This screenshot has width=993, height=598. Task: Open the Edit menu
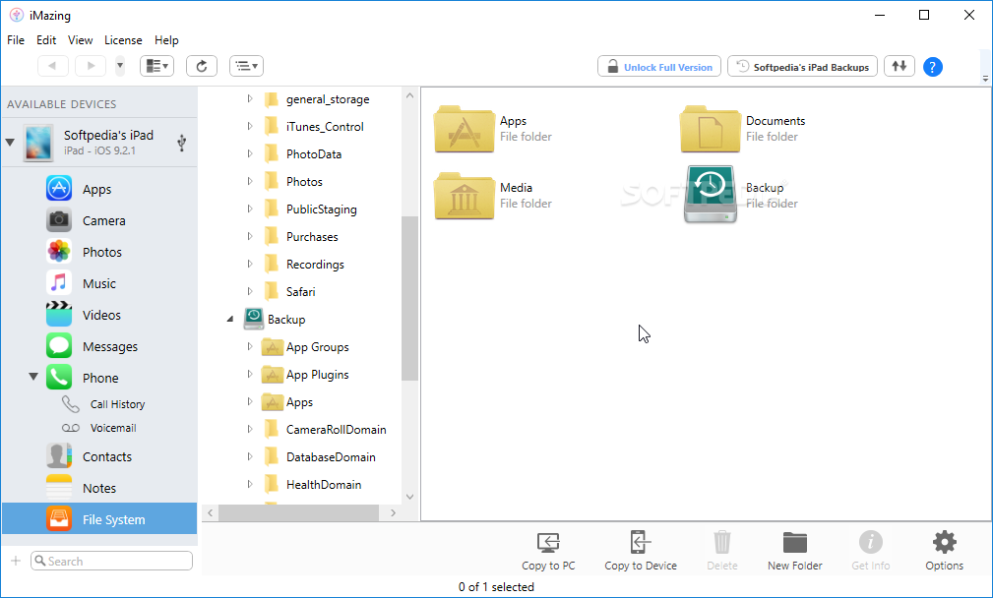click(x=46, y=40)
